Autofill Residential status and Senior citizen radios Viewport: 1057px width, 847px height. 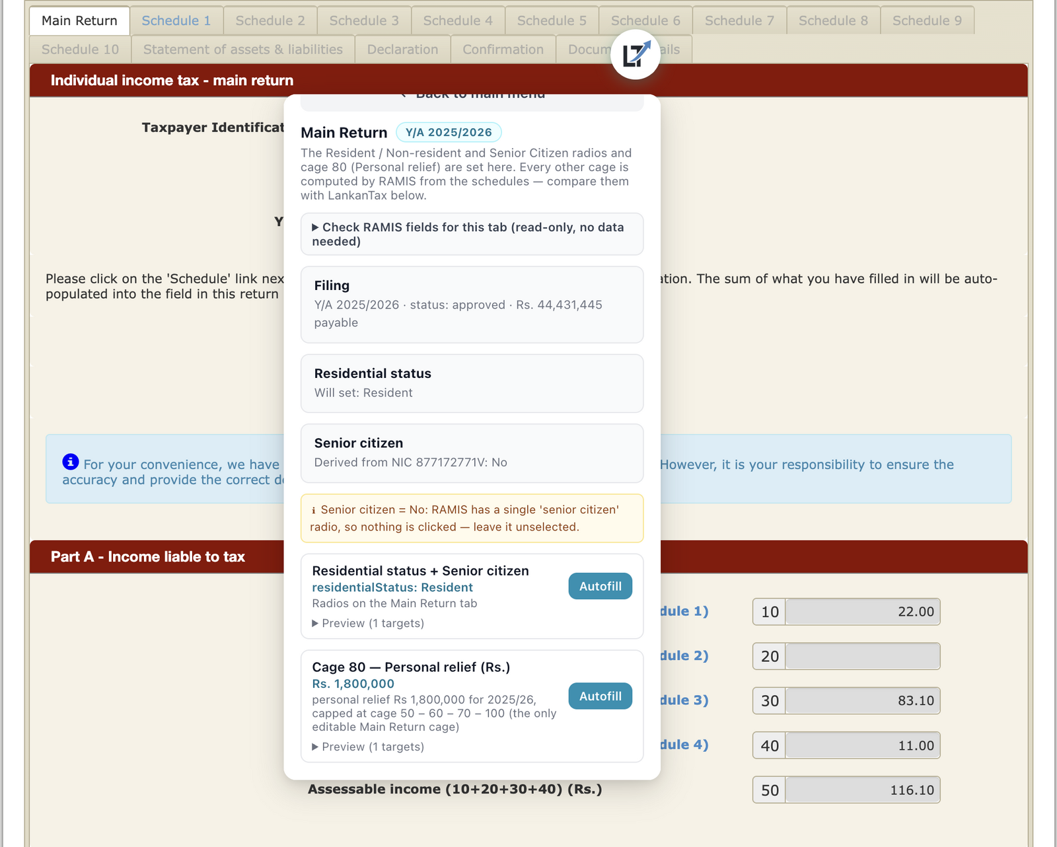tap(600, 586)
